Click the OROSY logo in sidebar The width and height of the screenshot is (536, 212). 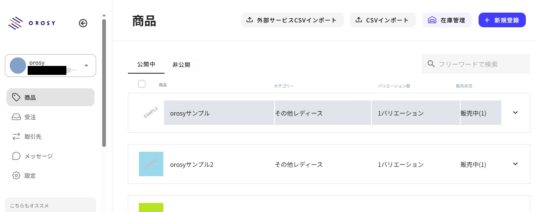pos(31,23)
